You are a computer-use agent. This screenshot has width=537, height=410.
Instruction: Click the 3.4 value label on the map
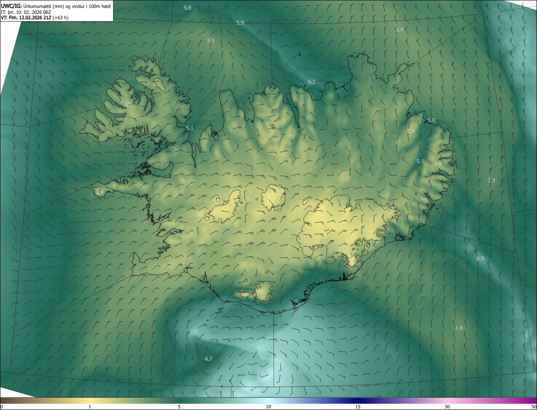pyautogui.click(x=399, y=29)
